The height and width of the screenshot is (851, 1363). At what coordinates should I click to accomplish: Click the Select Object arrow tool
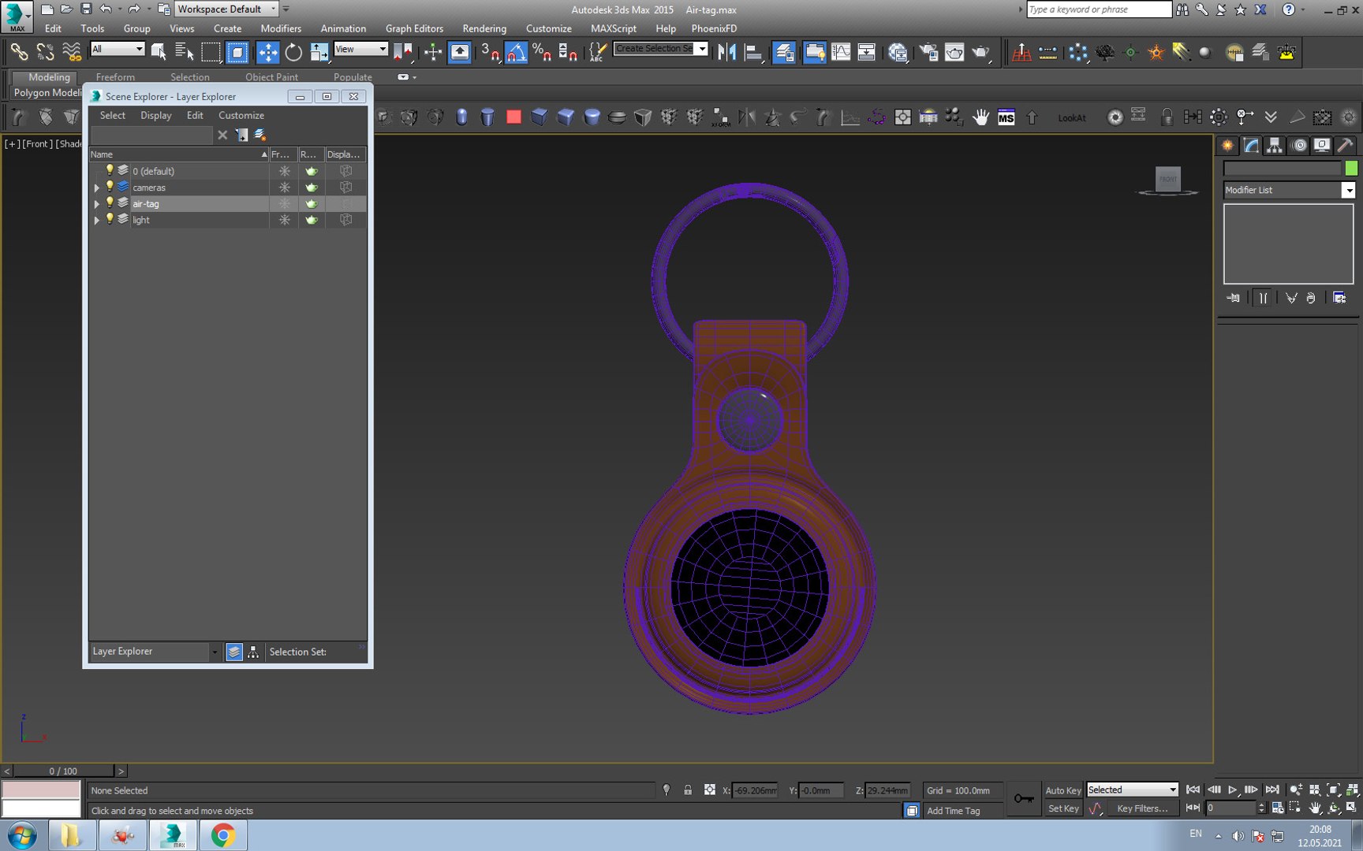coord(159,52)
